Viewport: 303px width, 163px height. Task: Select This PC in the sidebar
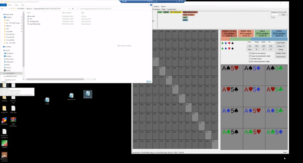7,50
